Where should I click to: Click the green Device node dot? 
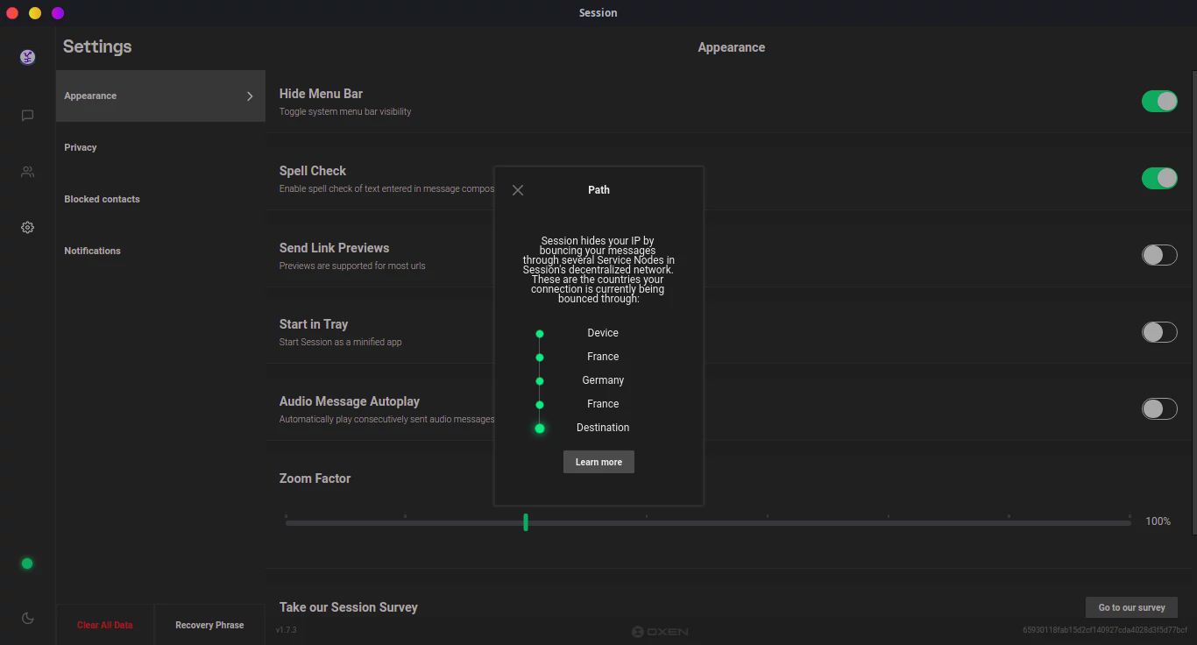pyautogui.click(x=540, y=334)
